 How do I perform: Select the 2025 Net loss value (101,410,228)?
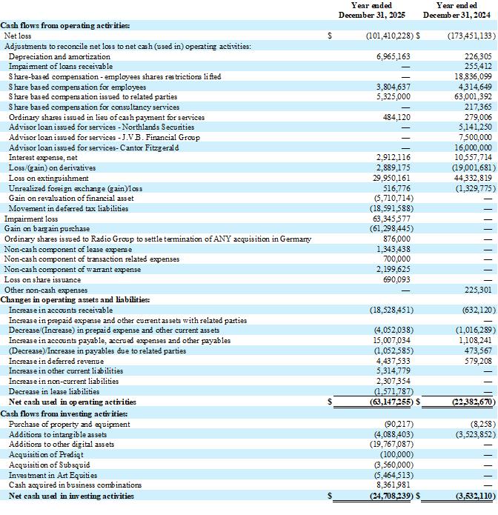[x=390, y=36]
